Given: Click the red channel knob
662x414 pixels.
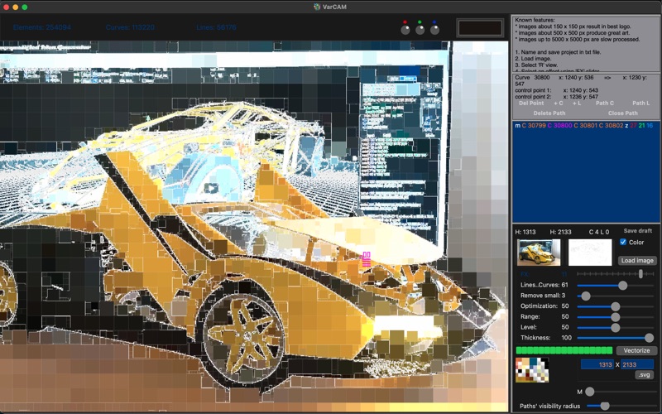Looking at the screenshot, I should 405,30.
